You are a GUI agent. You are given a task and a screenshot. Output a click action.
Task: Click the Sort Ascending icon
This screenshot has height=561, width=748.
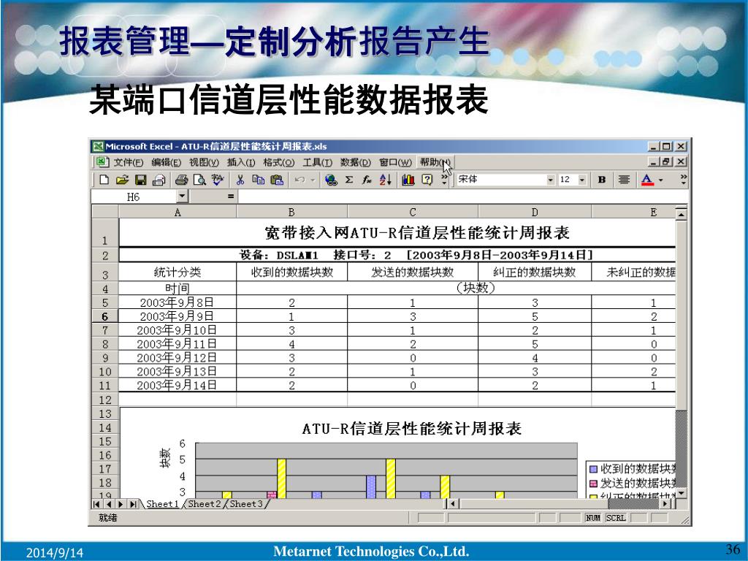point(386,180)
